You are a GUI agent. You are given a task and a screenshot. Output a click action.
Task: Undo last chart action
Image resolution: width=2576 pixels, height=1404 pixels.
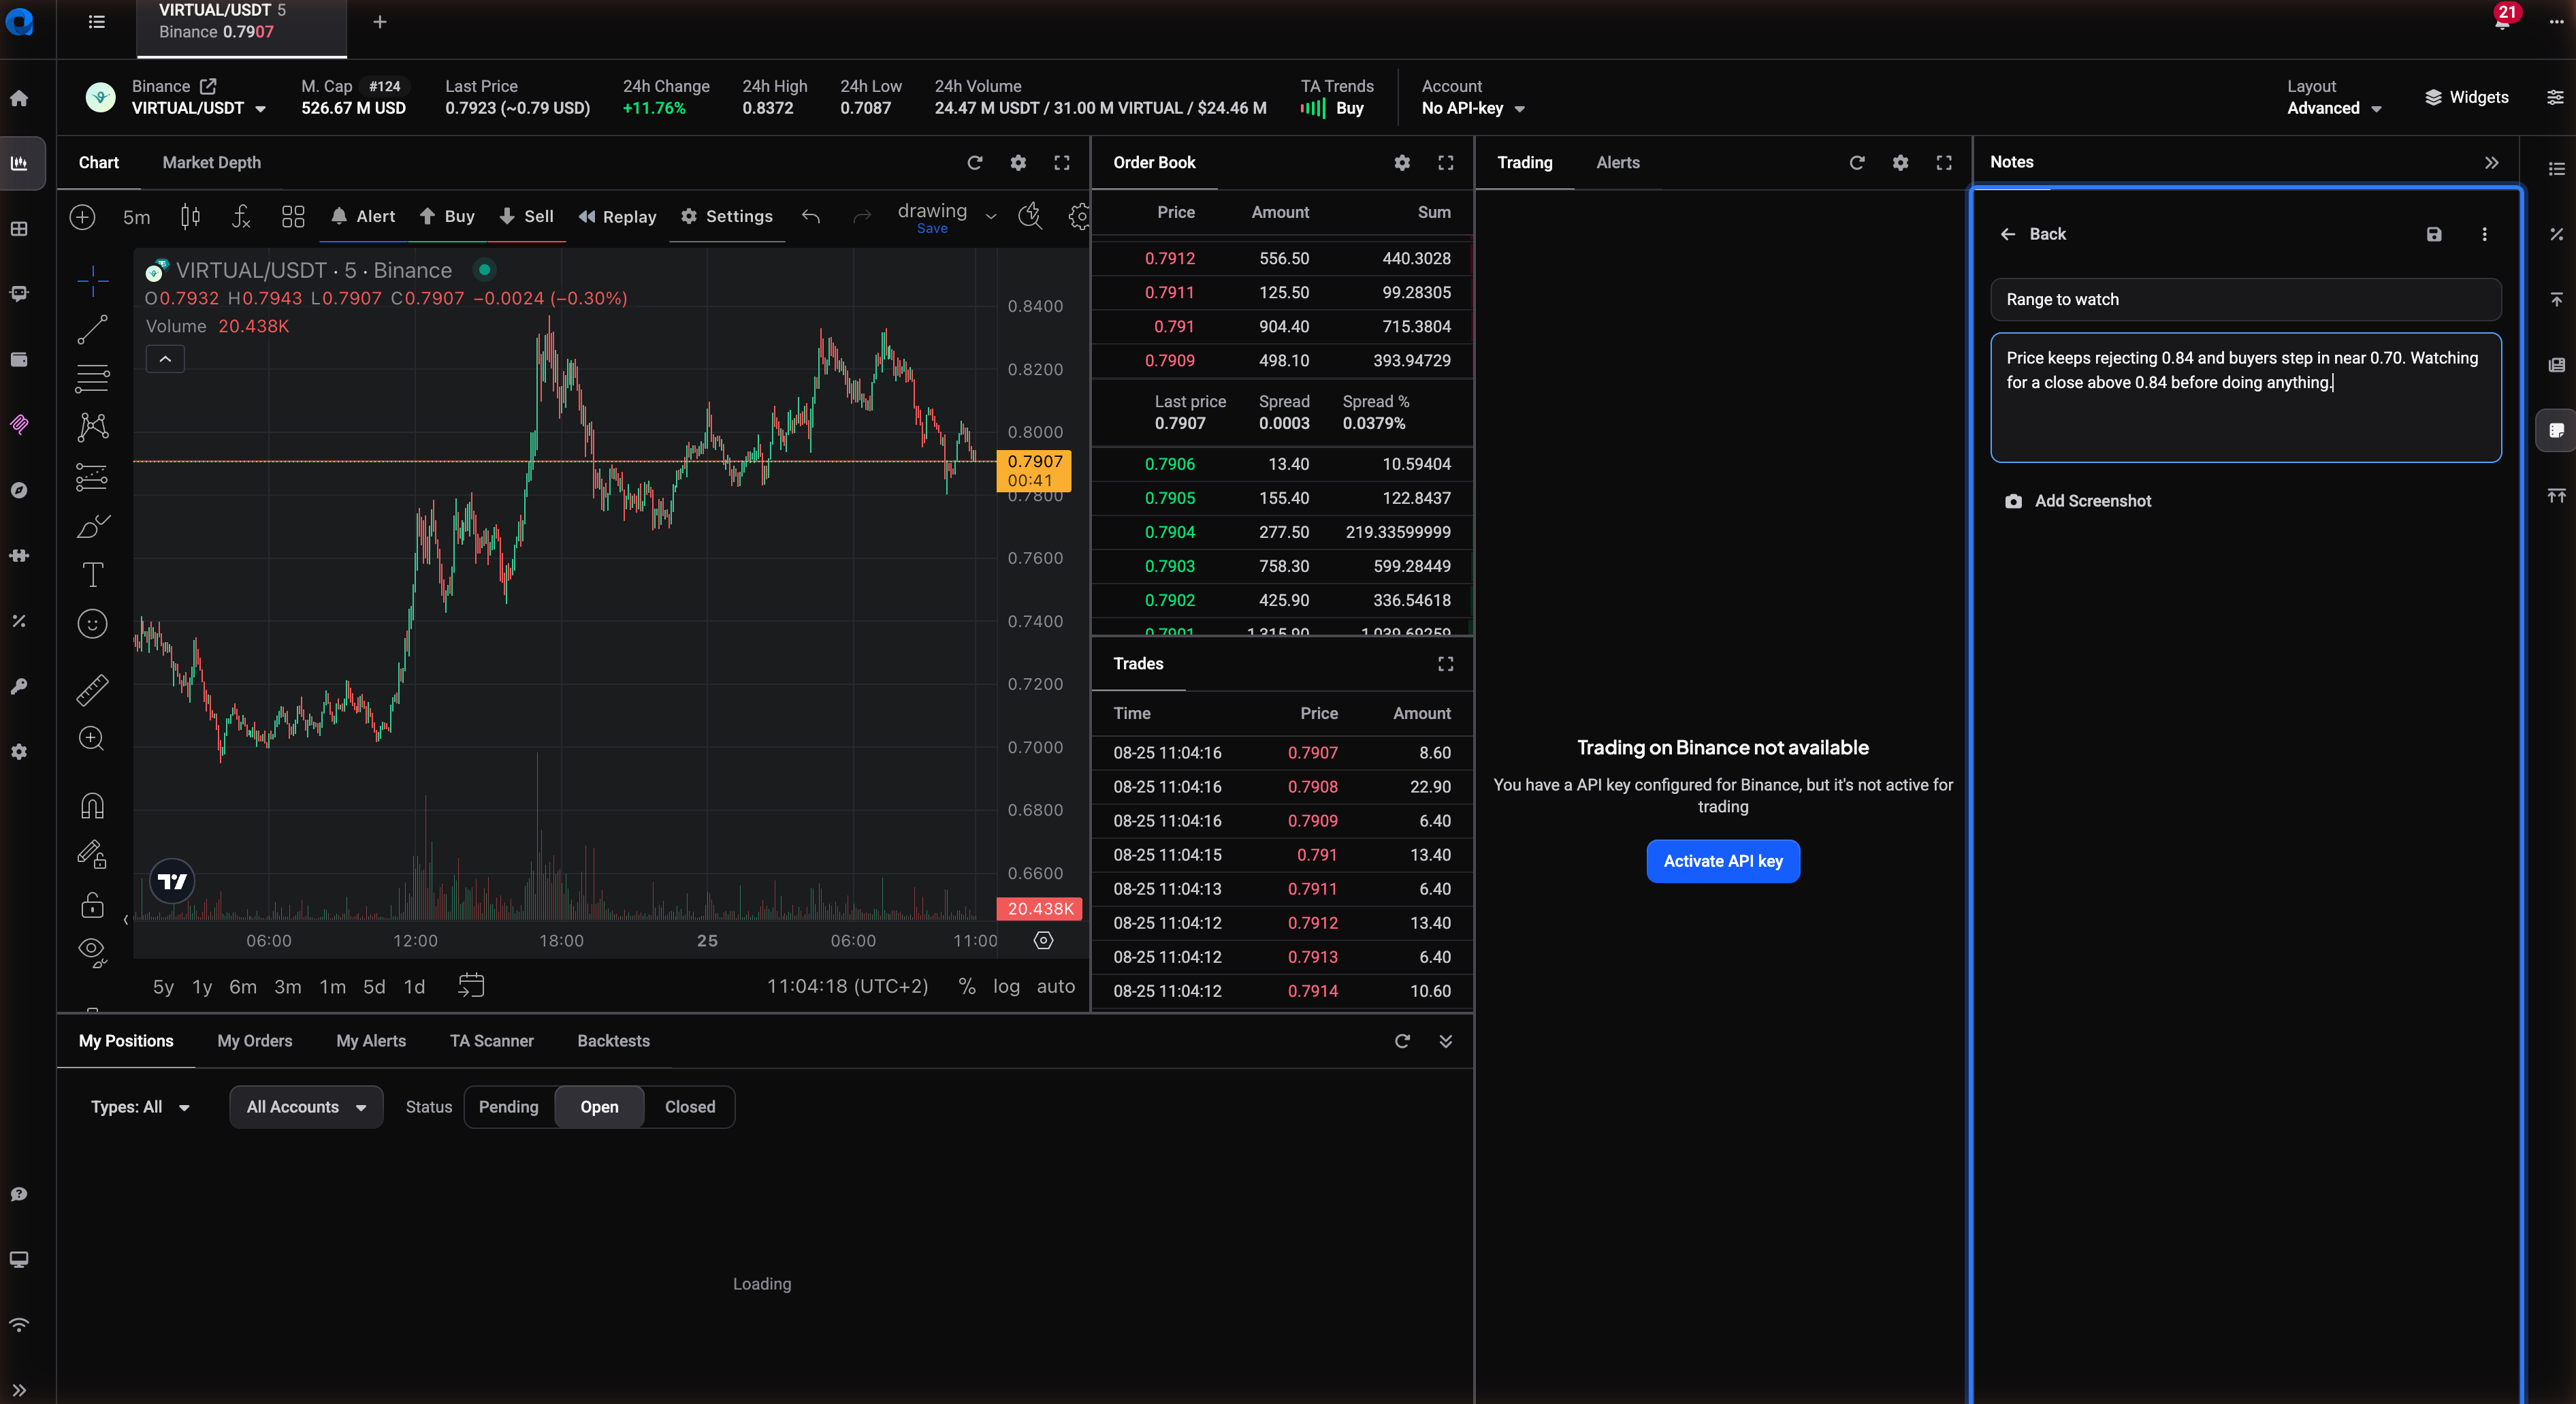811,216
